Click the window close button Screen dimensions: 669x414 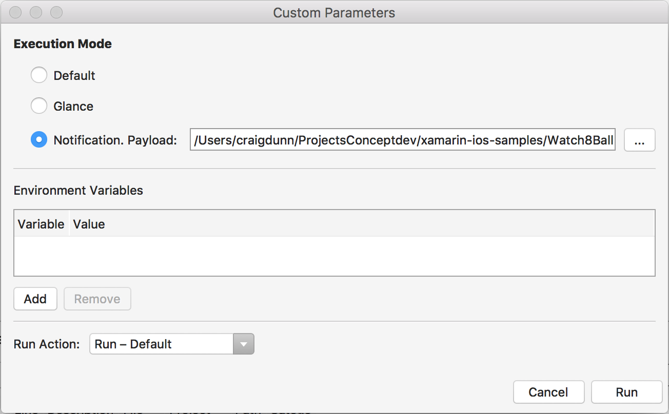click(x=16, y=12)
